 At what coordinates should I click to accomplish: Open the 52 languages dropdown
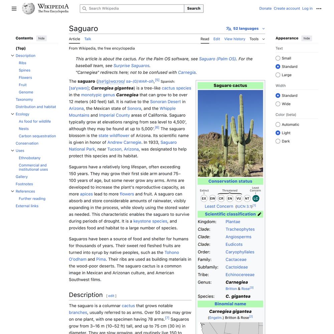pyautogui.click(x=245, y=28)
